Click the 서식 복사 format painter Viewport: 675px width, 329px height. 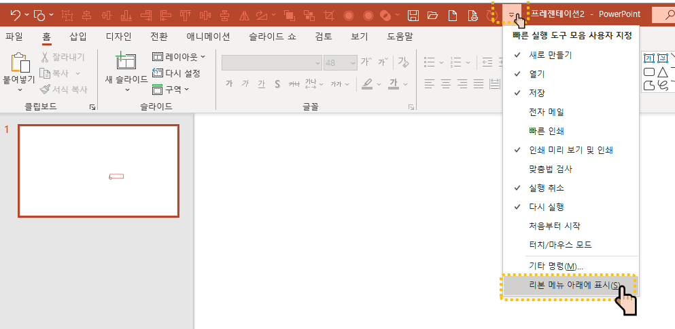(x=64, y=90)
